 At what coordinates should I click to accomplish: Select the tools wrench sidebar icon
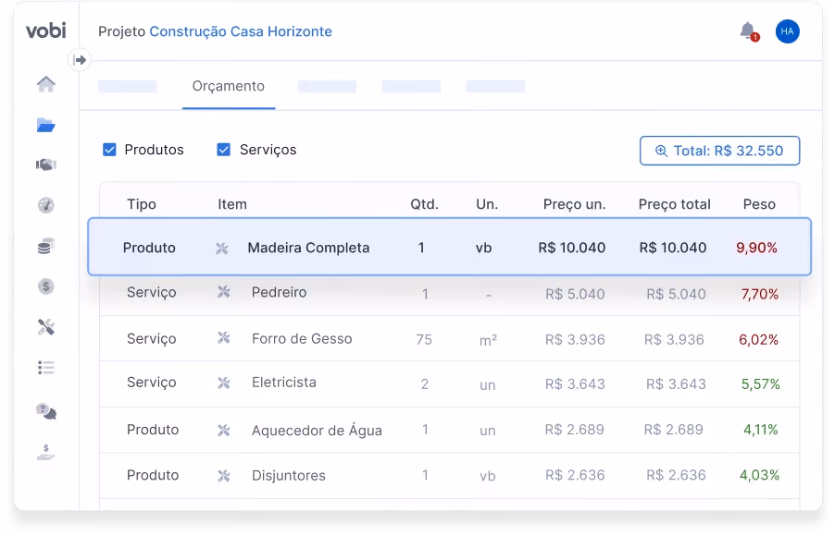pos(46,327)
